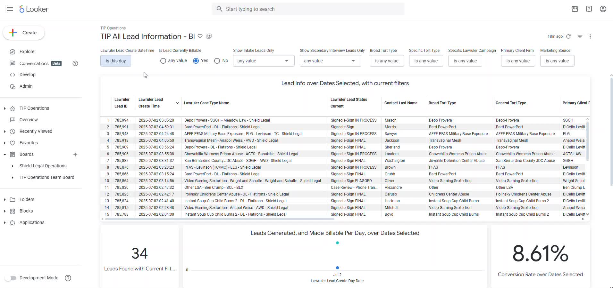613x288 pixels.
Task: Reload dashboard data with refresh icon
Action: 568,36
